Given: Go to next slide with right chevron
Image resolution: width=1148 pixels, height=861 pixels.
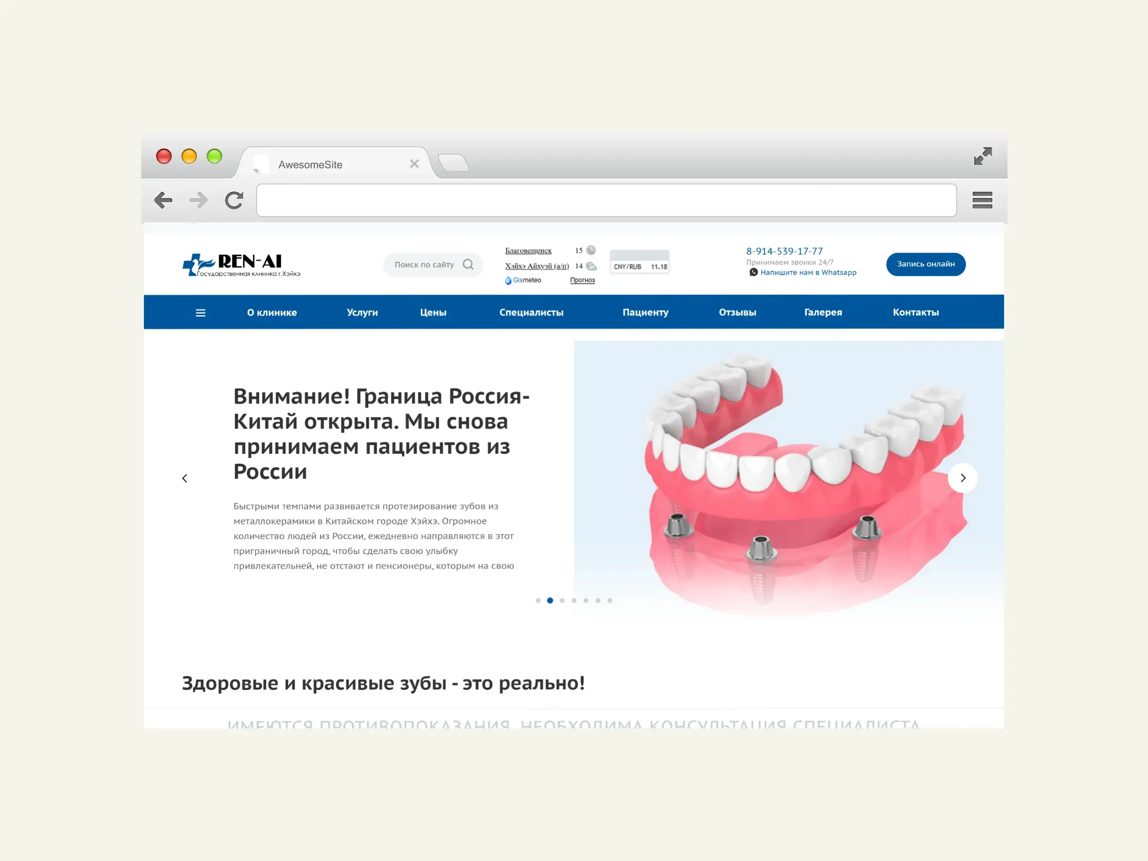Looking at the screenshot, I should click(963, 478).
